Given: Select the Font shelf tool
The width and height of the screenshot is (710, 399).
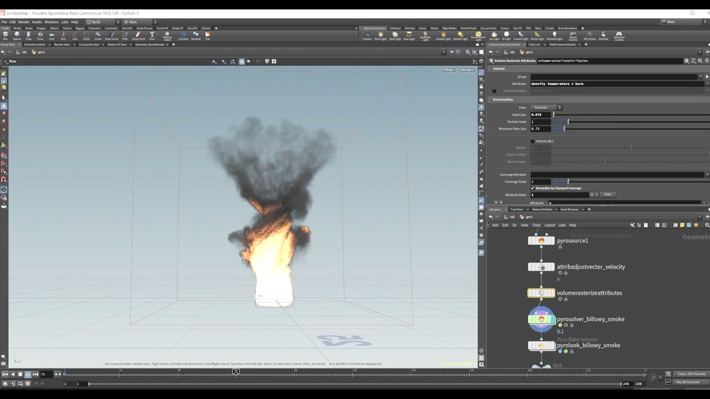Looking at the screenshot, I should (152, 35).
